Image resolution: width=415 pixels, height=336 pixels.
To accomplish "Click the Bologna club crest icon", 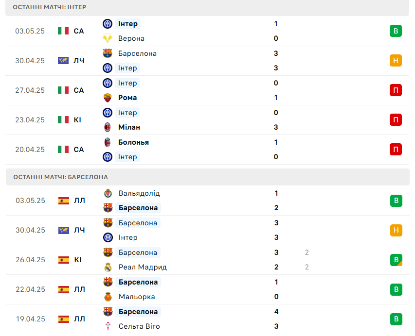I will [x=108, y=142].
